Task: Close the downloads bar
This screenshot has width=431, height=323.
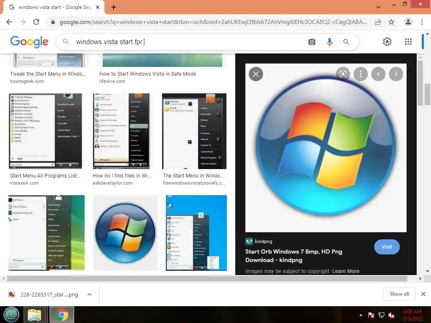Action: (423, 294)
